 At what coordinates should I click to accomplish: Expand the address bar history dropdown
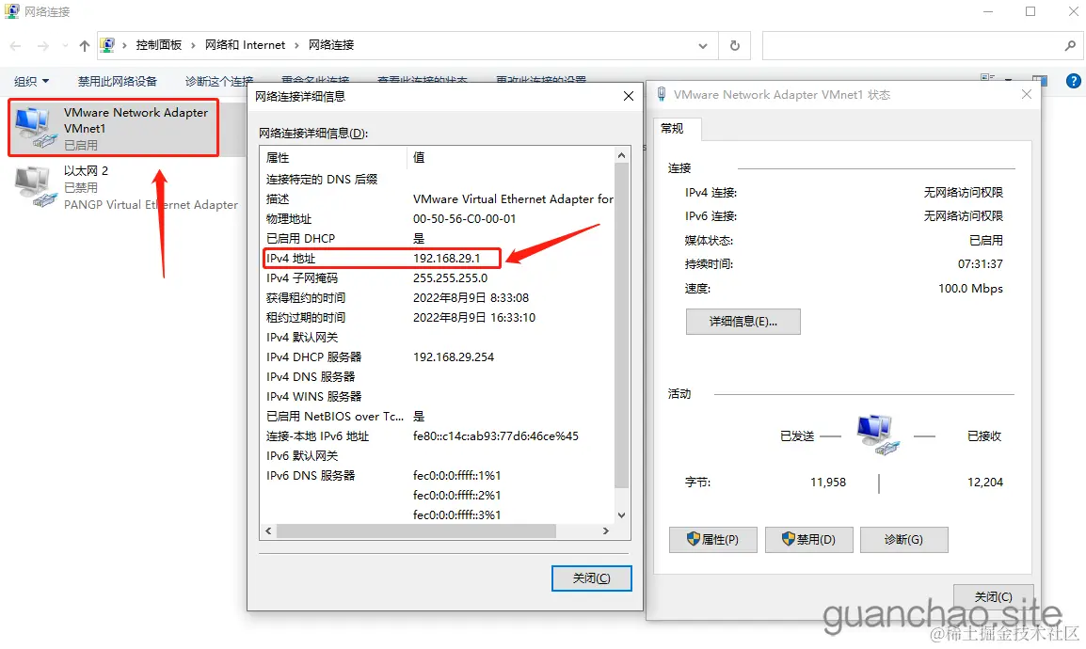coord(702,46)
